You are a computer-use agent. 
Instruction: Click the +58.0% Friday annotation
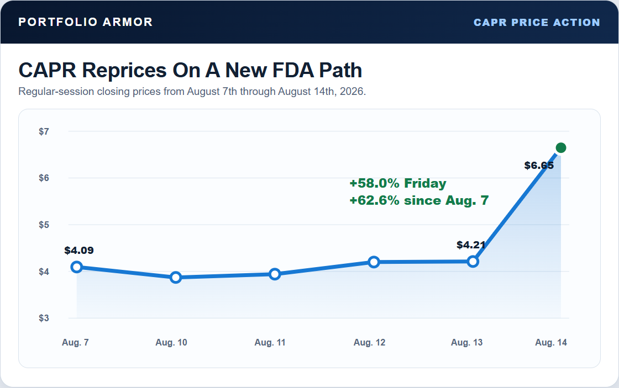pos(398,183)
